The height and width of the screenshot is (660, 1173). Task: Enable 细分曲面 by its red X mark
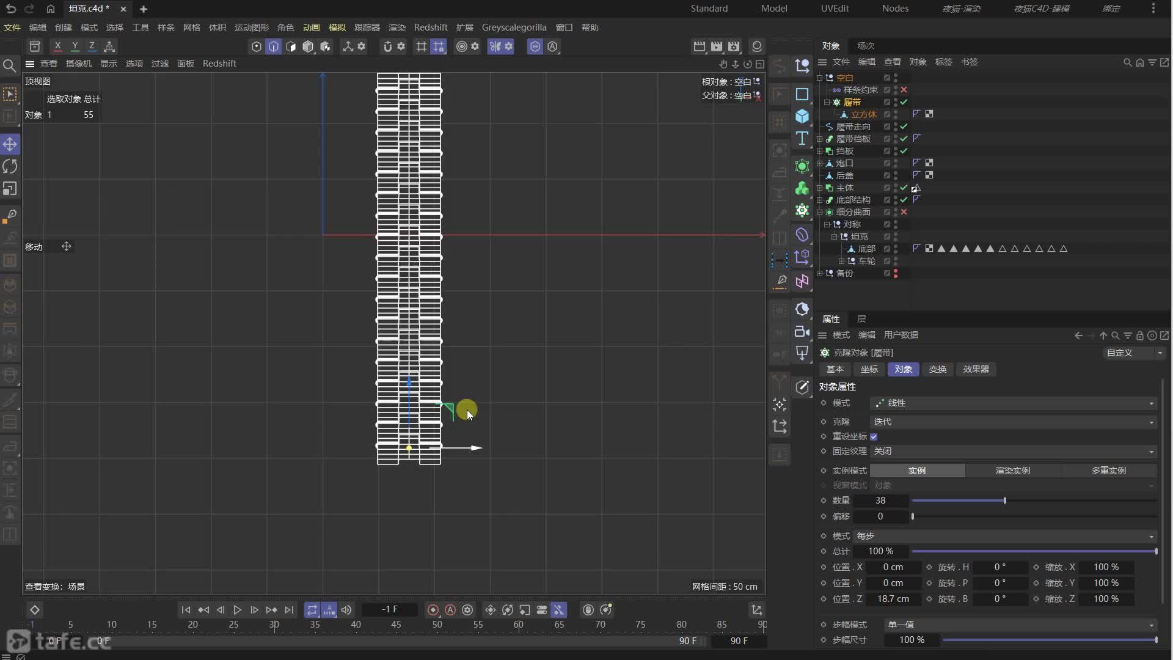click(904, 212)
